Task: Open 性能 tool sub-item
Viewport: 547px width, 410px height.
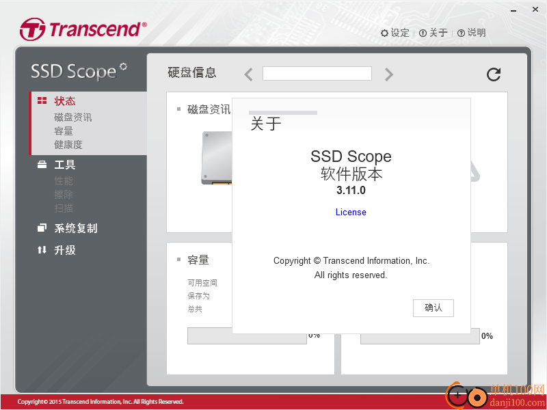Action: pyautogui.click(x=64, y=180)
